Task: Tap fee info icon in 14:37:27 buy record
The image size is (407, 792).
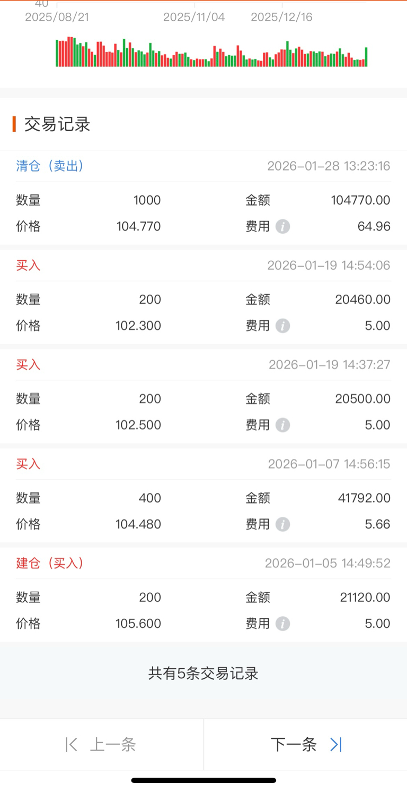Action: click(282, 425)
